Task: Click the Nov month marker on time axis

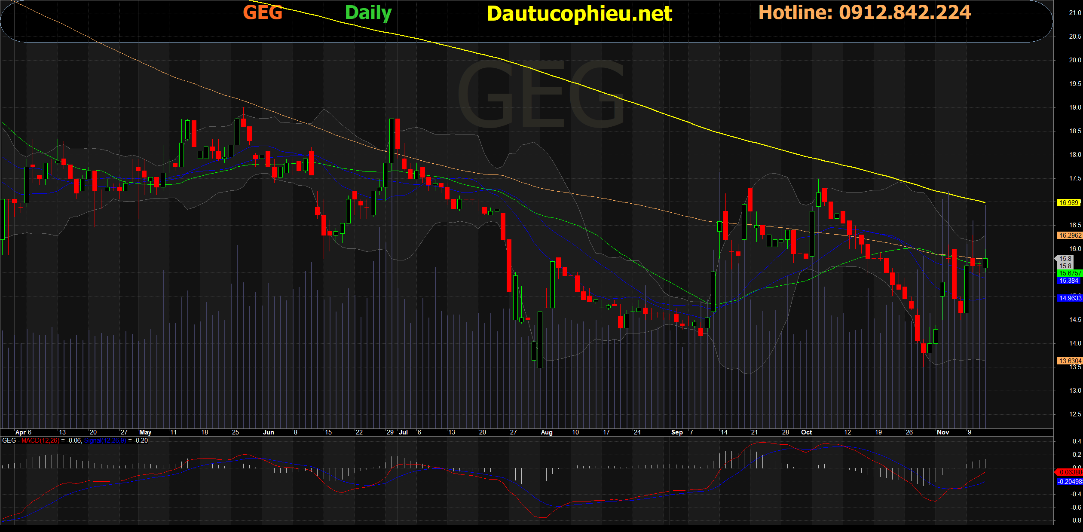Action: [942, 432]
